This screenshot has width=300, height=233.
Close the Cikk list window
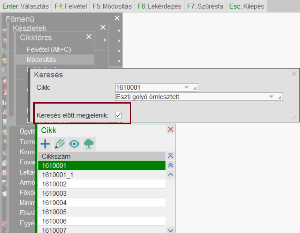coord(170,129)
